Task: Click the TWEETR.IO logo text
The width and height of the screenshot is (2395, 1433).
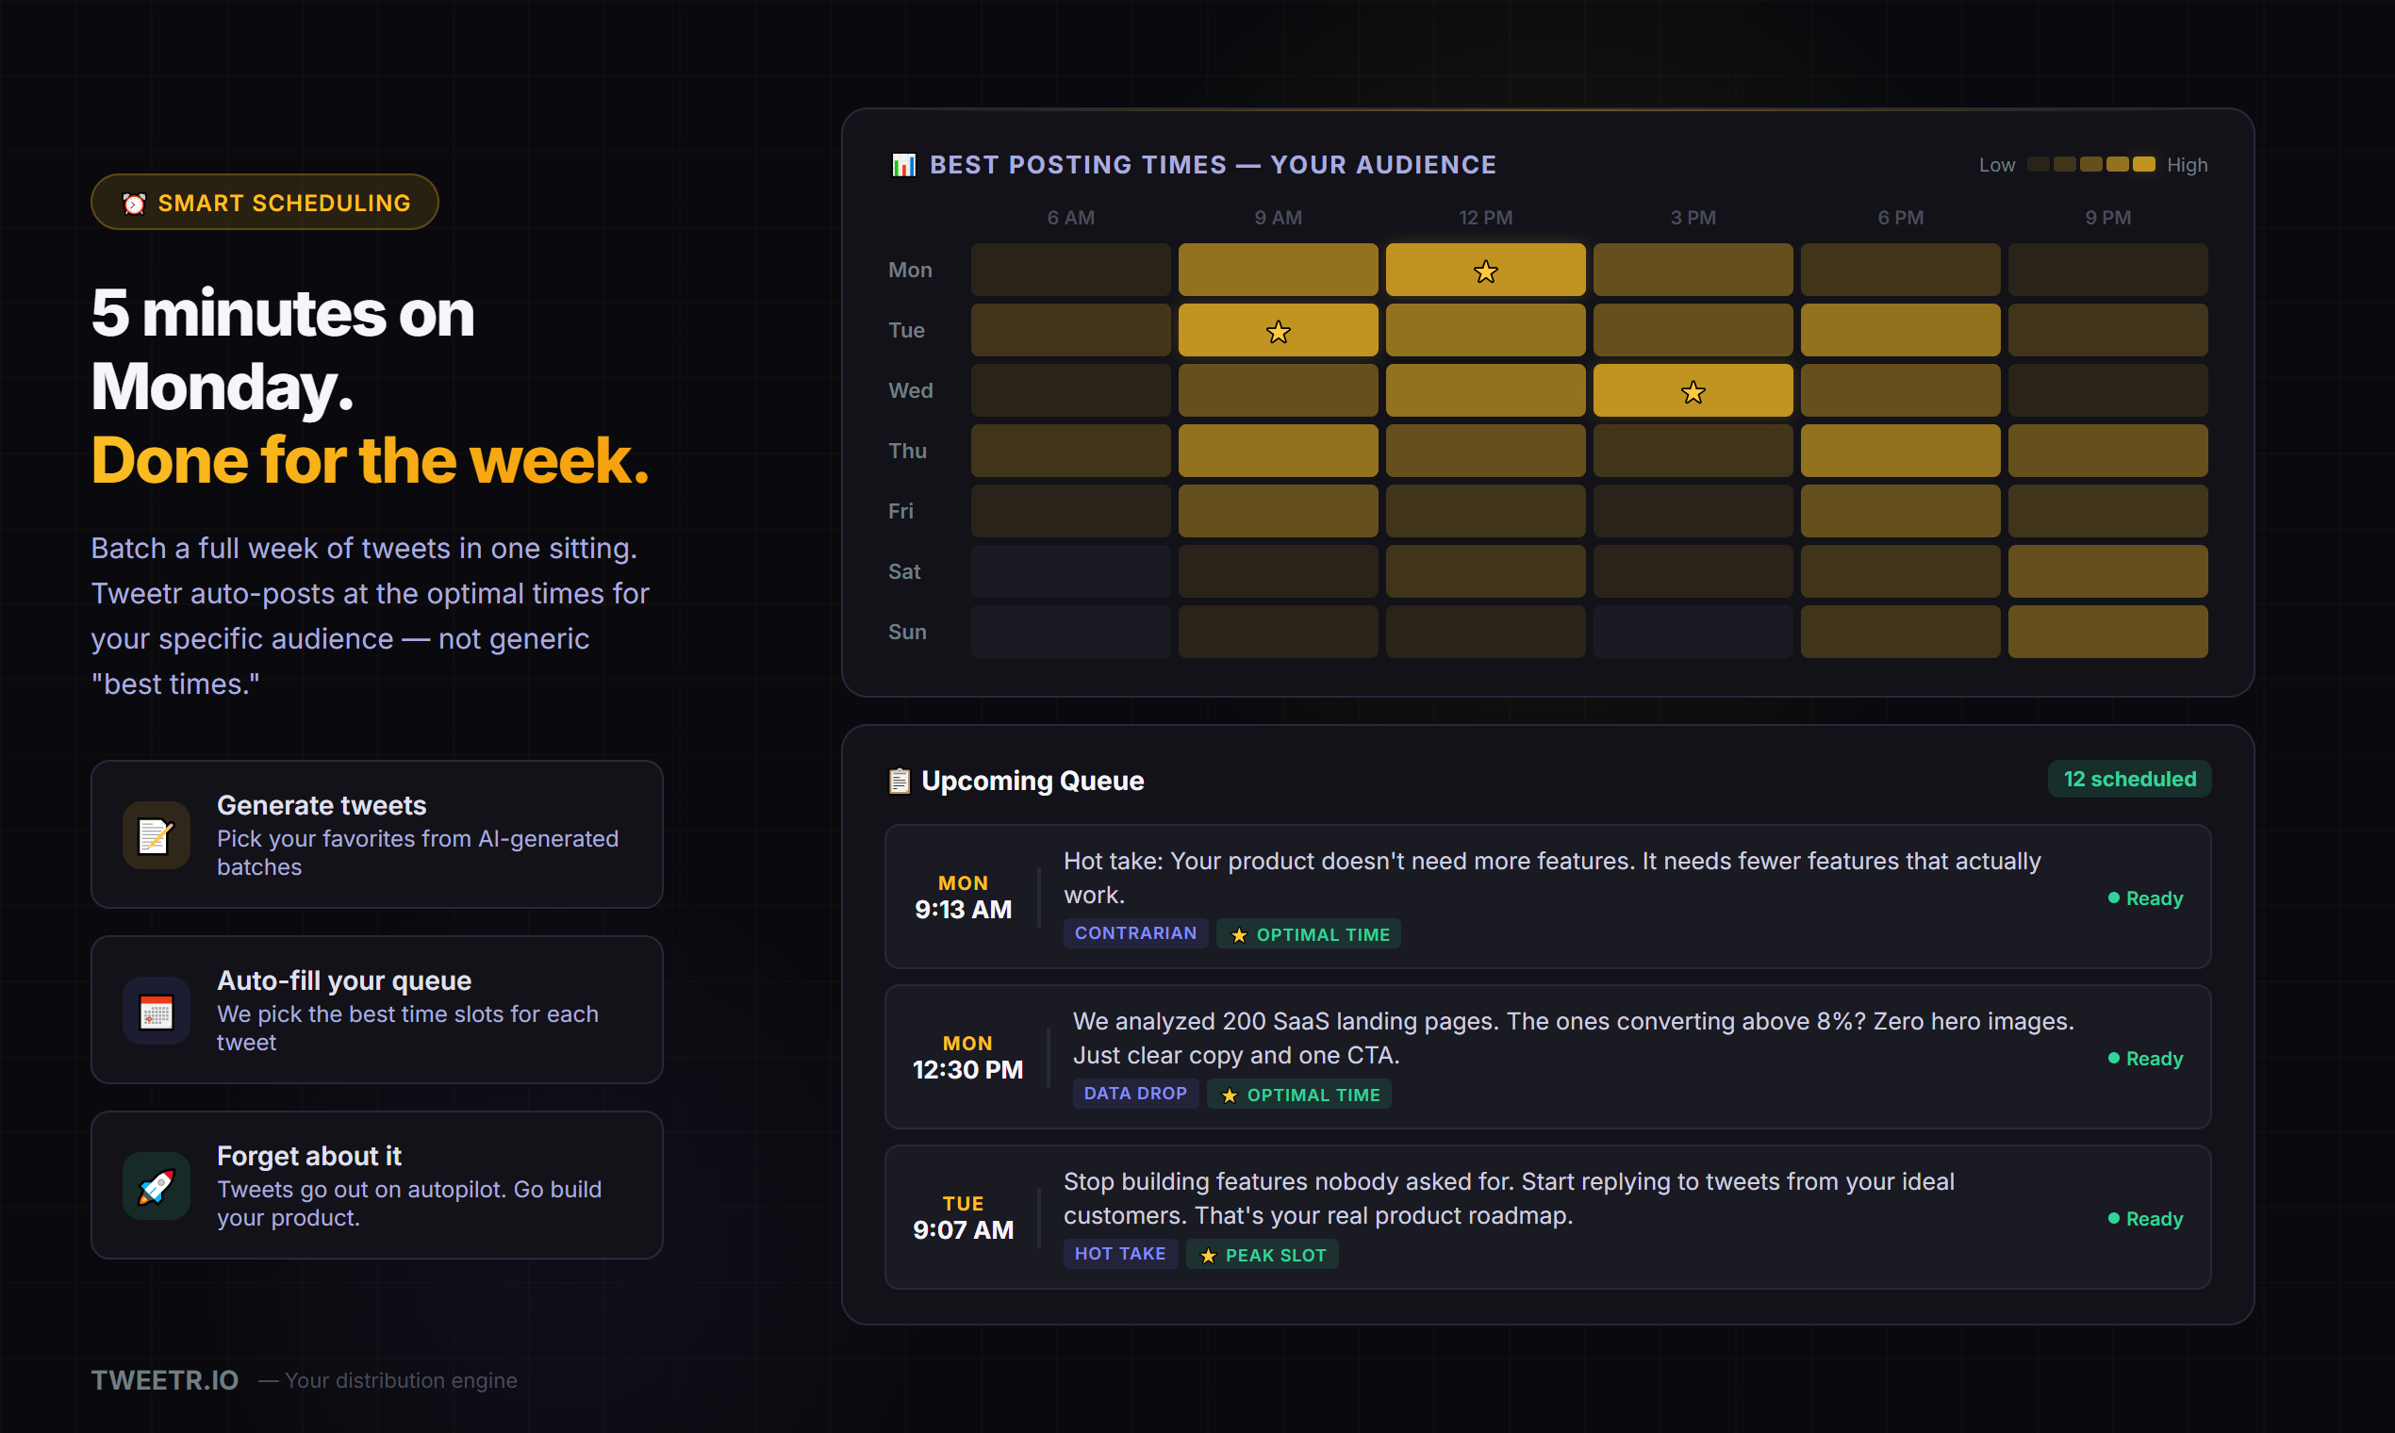Action: click(x=165, y=1380)
